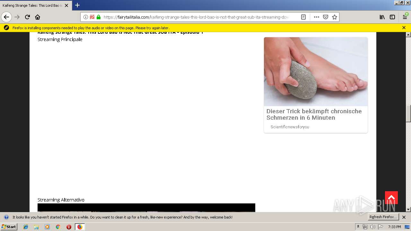Viewport: 411px width, 231px height.
Task: Click the Refresh Firefox button
Action: pyautogui.click(x=383, y=217)
